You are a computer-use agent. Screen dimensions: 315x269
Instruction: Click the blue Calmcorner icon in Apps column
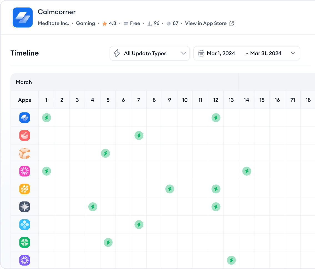tap(25, 118)
